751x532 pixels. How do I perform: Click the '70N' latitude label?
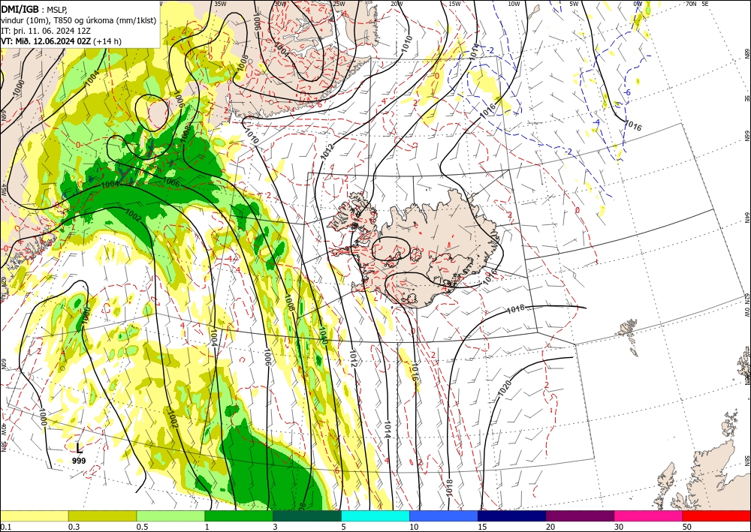[691, 4]
